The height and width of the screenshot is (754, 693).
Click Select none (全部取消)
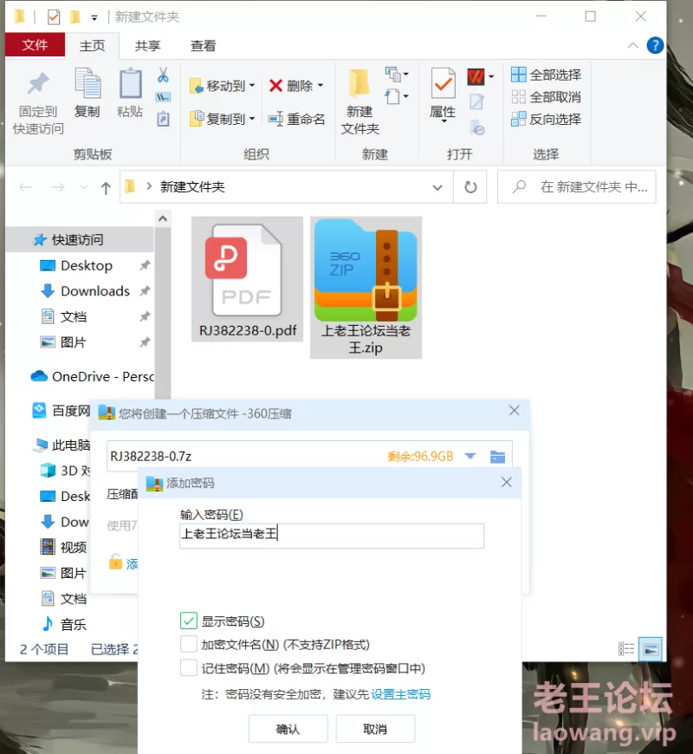click(x=546, y=97)
